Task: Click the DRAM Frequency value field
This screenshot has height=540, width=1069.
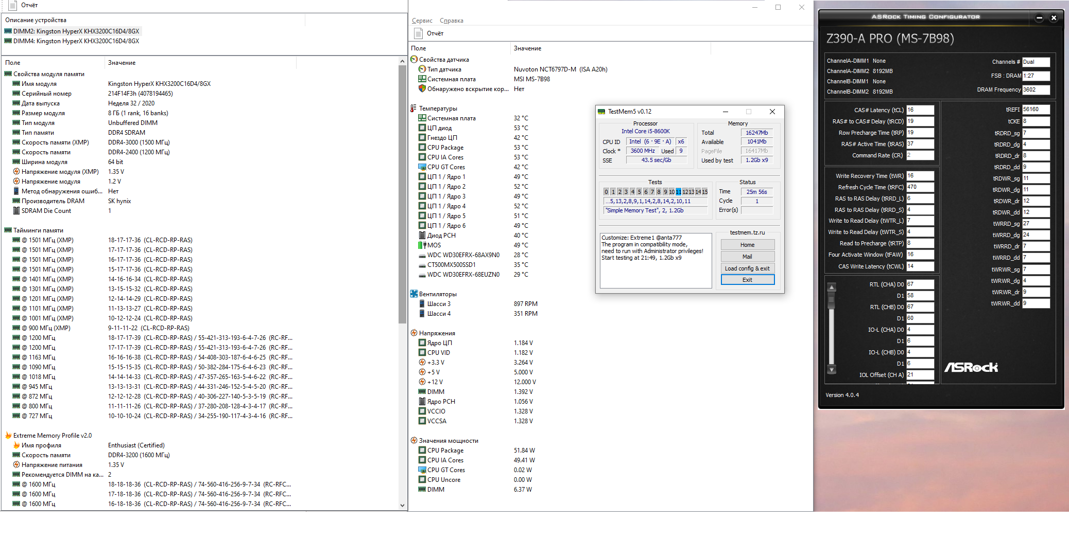Action: coord(1036,89)
